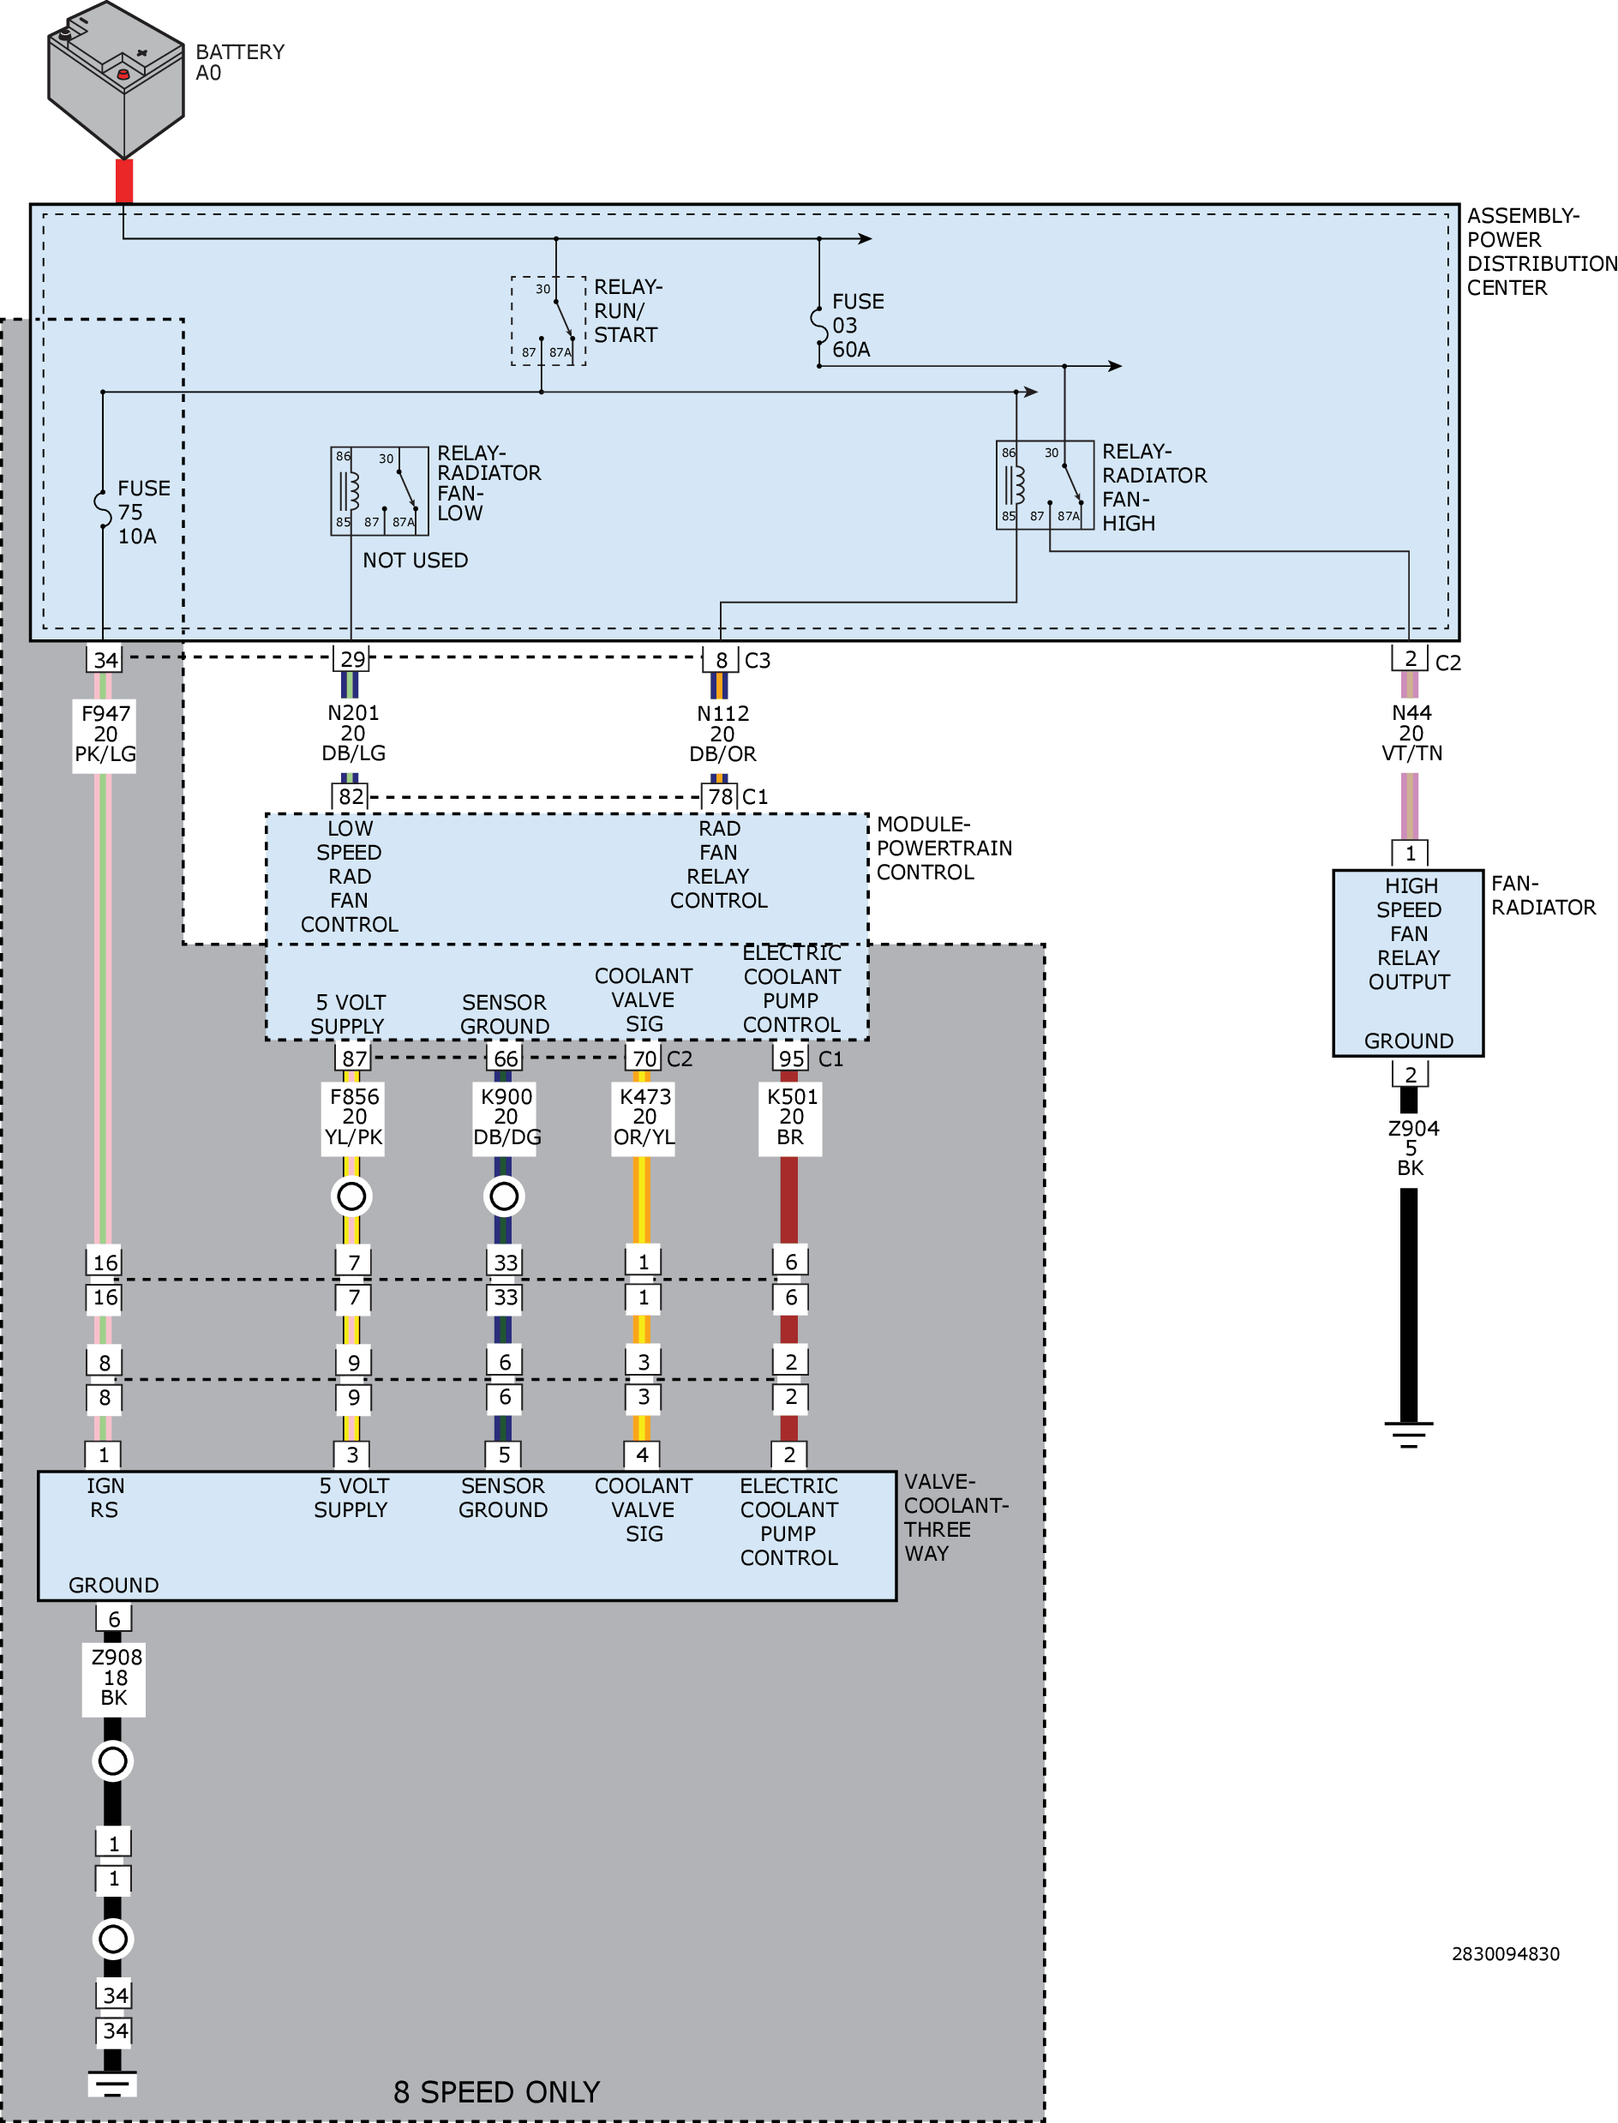The height and width of the screenshot is (2123, 1618).
Task: Click wire label 'N112 20 DB/OR'
Action: pyautogui.click(x=722, y=734)
